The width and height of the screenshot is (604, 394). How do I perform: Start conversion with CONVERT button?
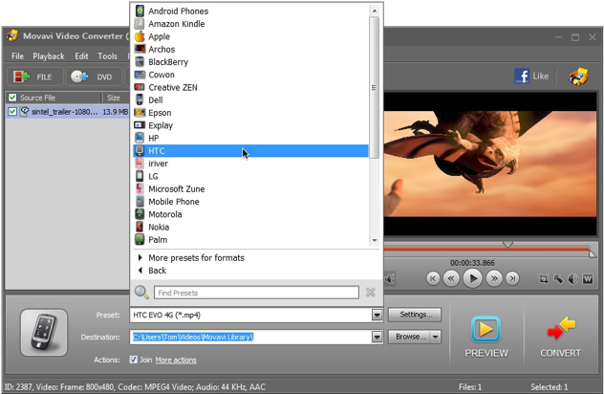pos(560,338)
